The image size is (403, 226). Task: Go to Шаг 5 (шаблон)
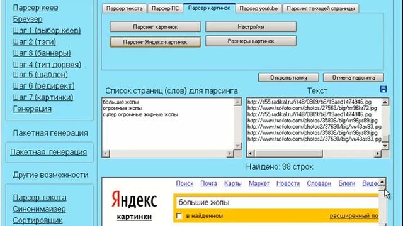40,75
